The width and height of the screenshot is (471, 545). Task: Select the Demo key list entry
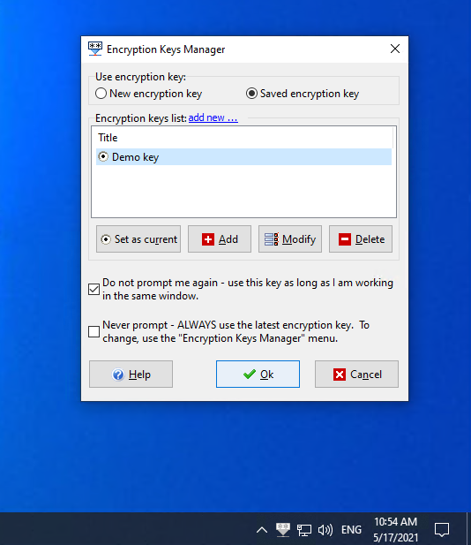[x=243, y=157]
